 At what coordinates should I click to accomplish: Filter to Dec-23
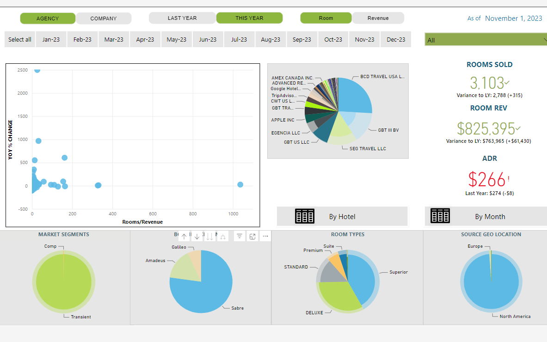(x=396, y=39)
